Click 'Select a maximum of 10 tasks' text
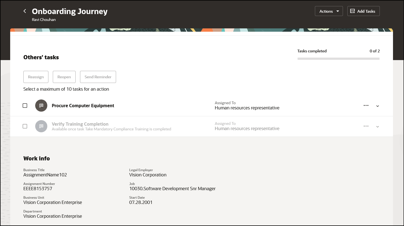 (66, 89)
